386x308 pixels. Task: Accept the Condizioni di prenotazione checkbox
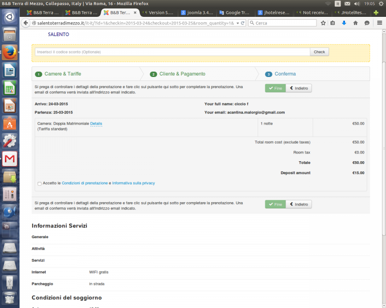(39, 183)
